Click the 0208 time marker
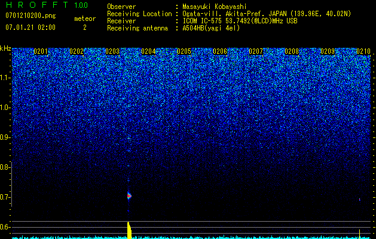 click(x=292, y=51)
